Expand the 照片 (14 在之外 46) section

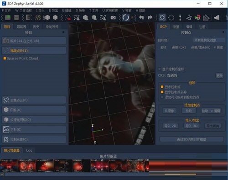pos(34,41)
